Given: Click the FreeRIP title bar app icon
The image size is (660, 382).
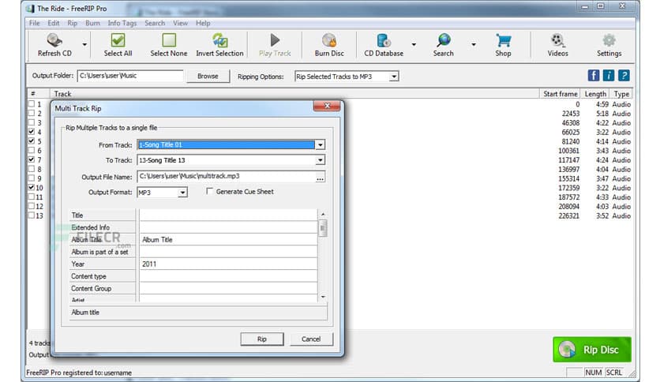Looking at the screenshot, I should pyautogui.click(x=30, y=9).
